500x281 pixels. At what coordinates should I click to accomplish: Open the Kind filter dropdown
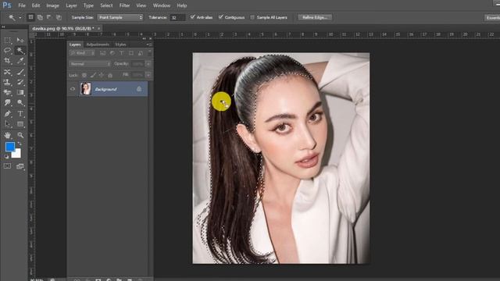pyautogui.click(x=82, y=53)
